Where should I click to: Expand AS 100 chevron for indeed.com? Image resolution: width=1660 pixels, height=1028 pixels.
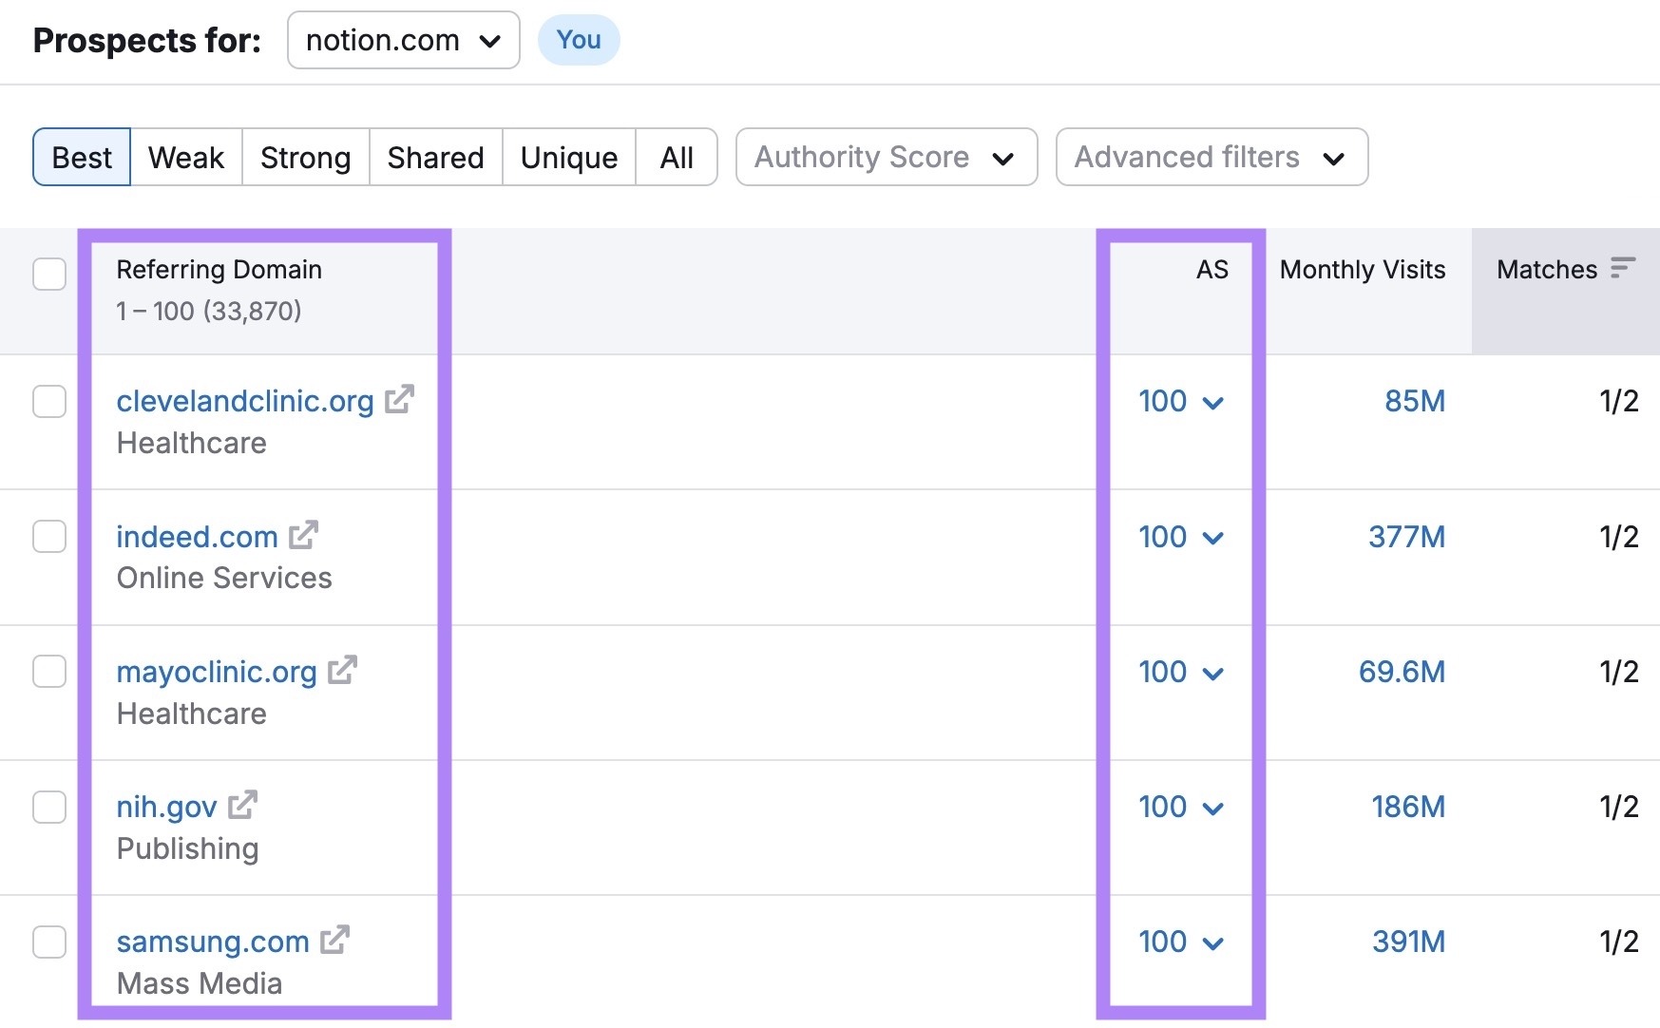1212,538
